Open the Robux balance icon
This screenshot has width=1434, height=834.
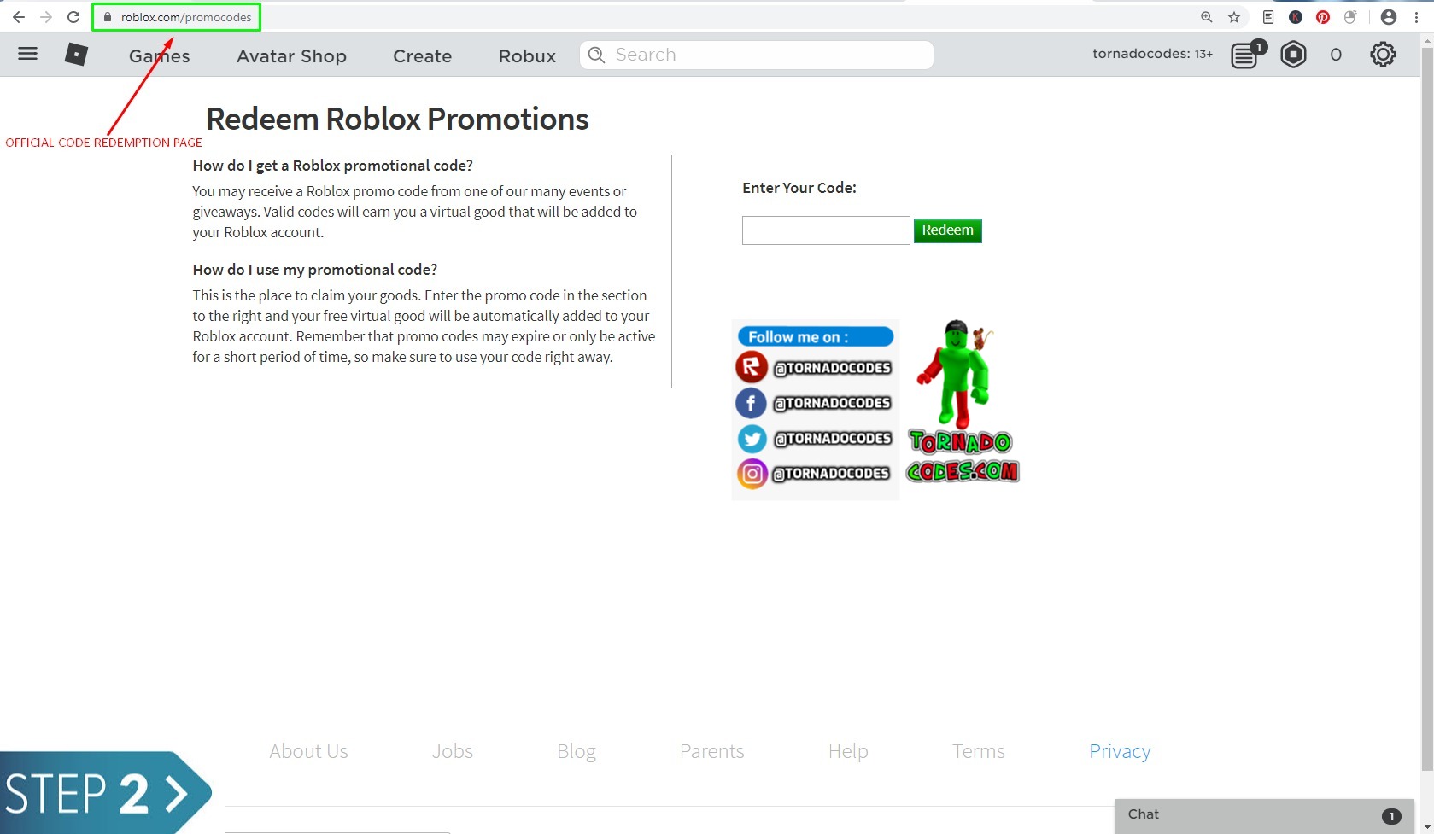tap(1293, 55)
